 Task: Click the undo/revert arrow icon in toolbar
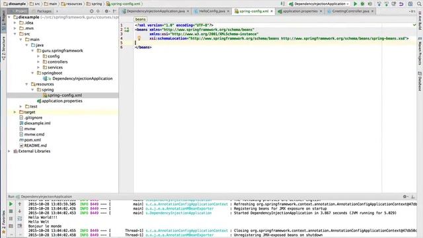(401, 4)
